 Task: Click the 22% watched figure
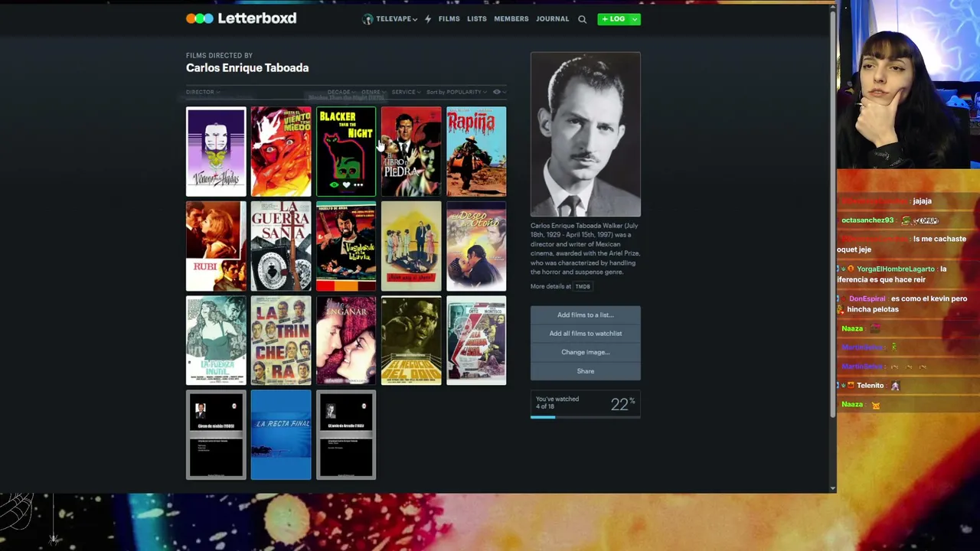pyautogui.click(x=622, y=404)
